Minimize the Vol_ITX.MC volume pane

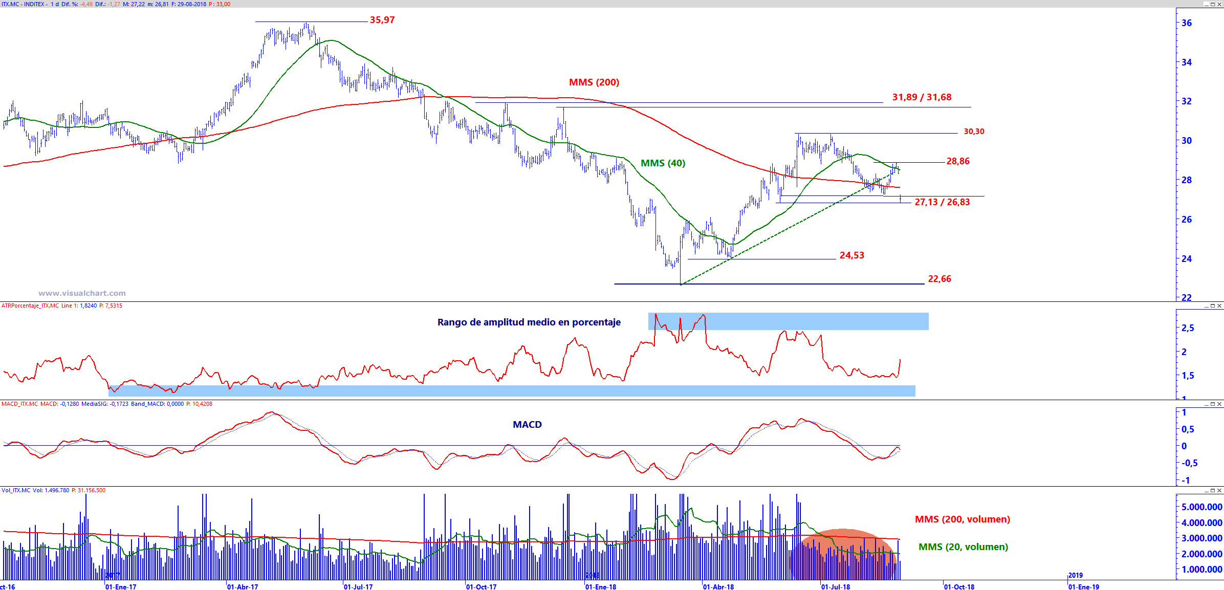tap(1206, 490)
